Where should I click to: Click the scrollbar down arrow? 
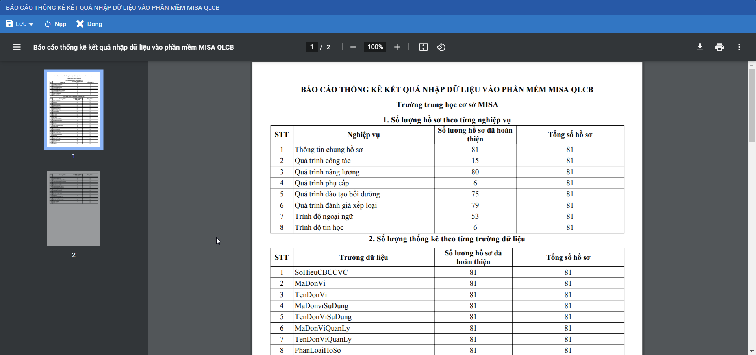pos(752,351)
